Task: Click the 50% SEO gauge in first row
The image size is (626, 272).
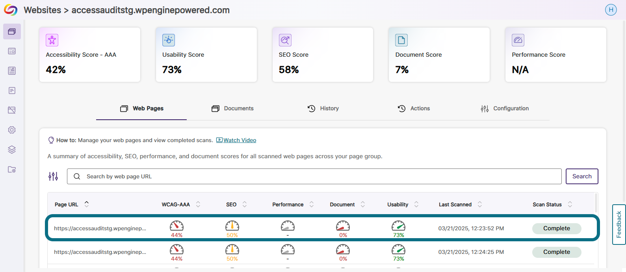Action: (232, 226)
